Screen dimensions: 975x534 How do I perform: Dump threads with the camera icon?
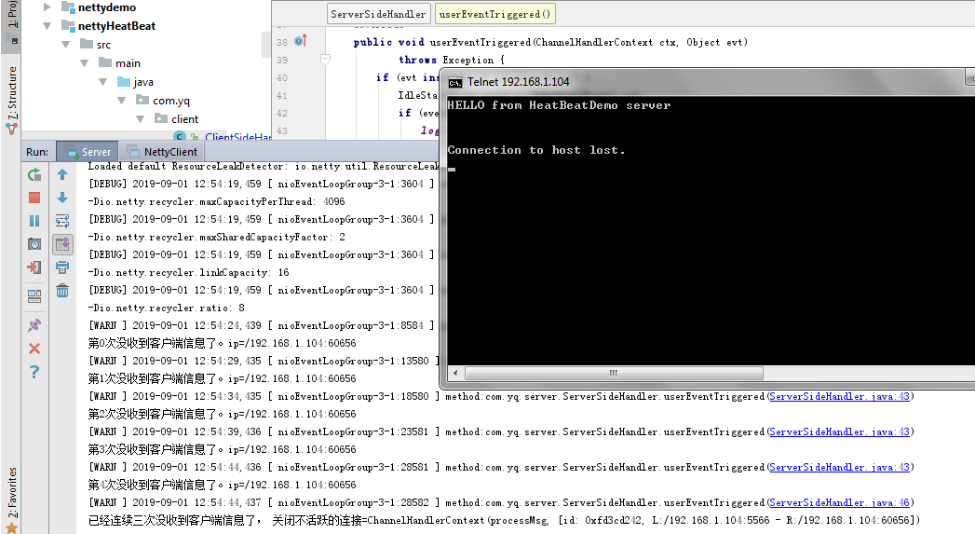pos(34,244)
